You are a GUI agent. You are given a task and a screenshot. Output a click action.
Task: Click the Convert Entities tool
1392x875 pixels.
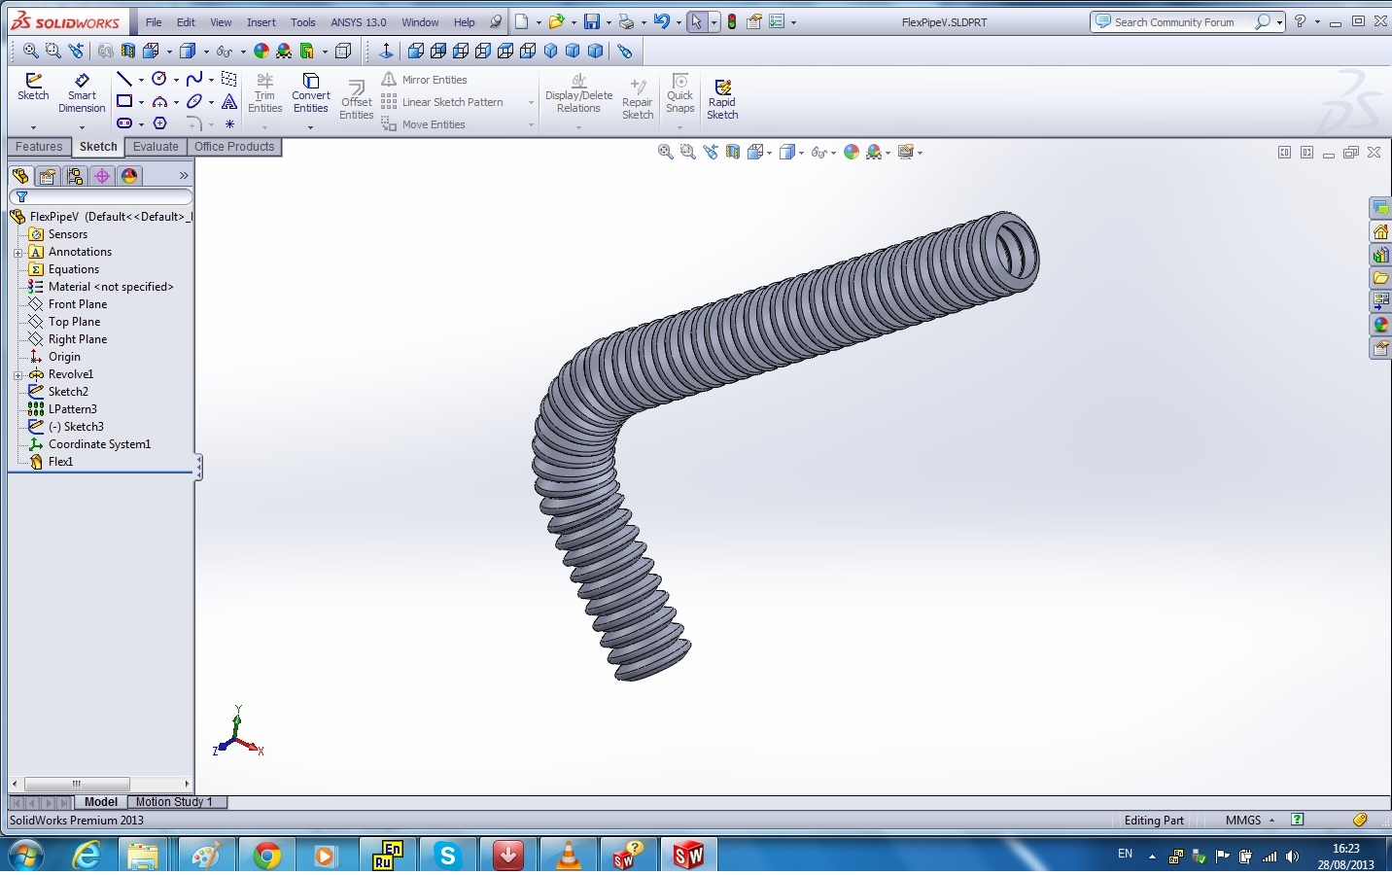pyautogui.click(x=311, y=92)
